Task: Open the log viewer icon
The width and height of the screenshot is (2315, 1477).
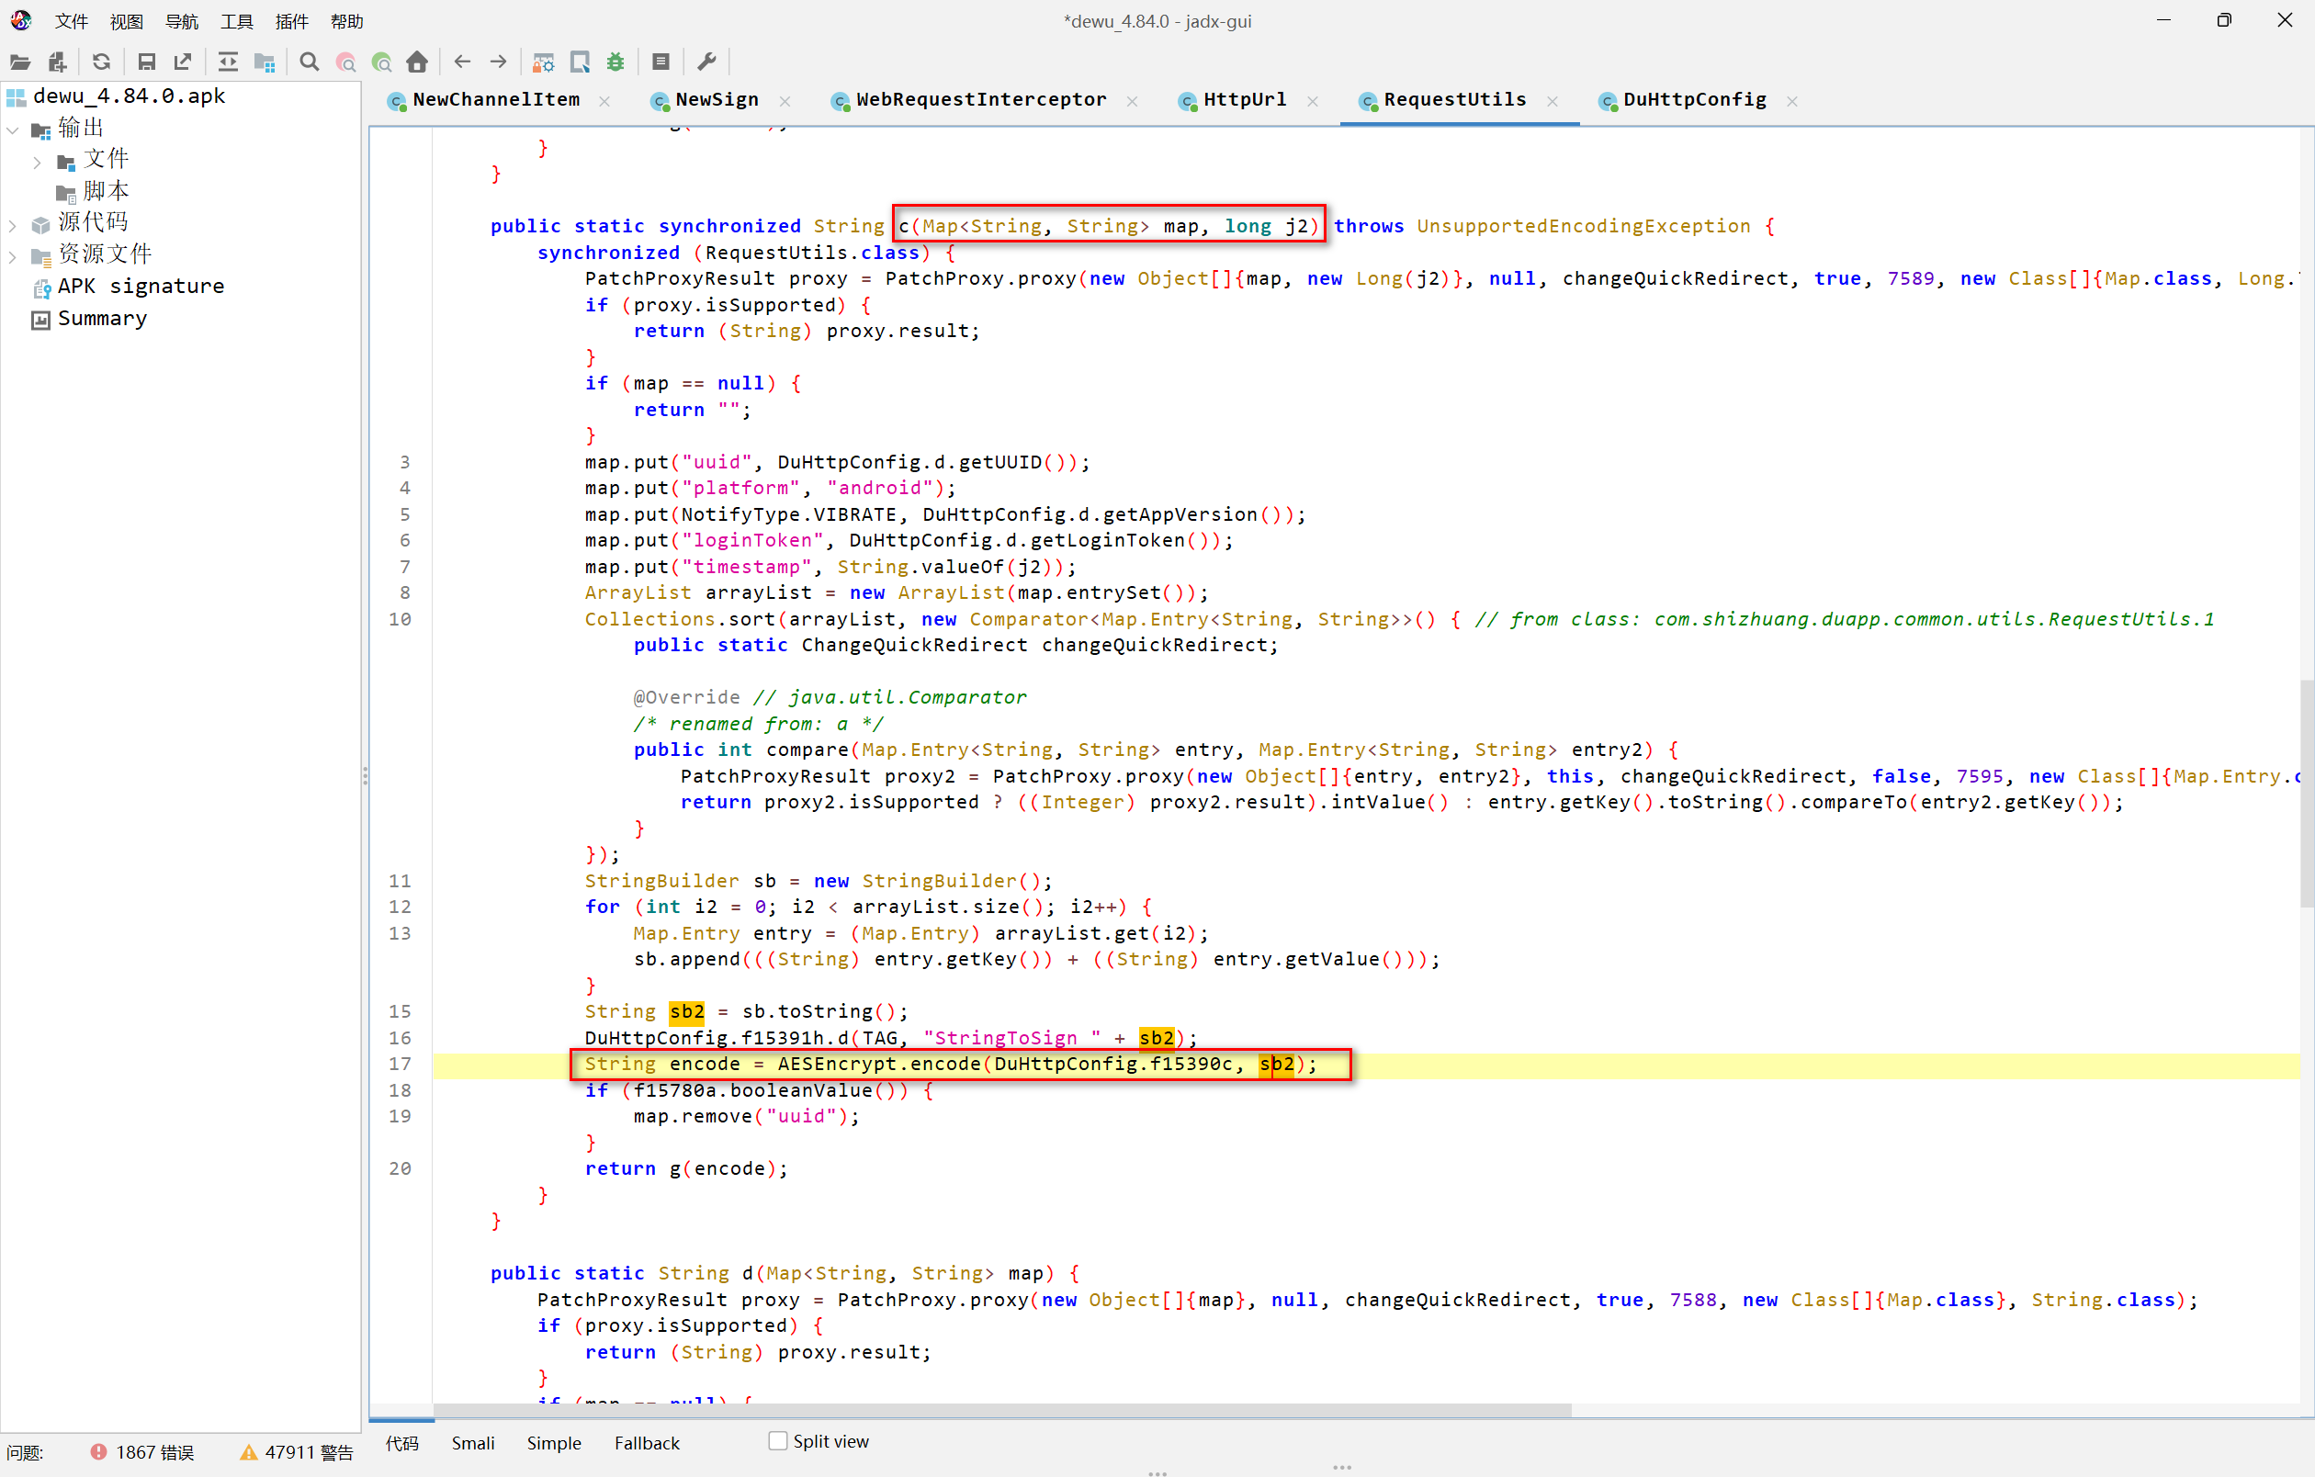Action: coord(661,62)
